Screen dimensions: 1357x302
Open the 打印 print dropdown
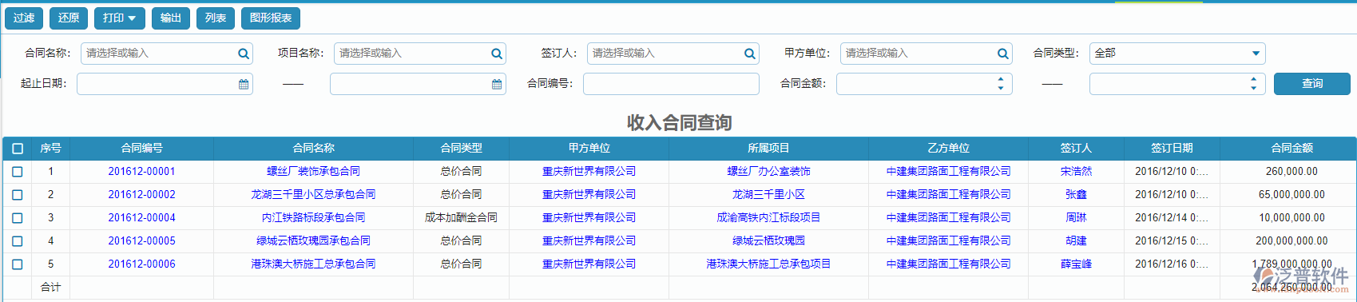tap(120, 18)
